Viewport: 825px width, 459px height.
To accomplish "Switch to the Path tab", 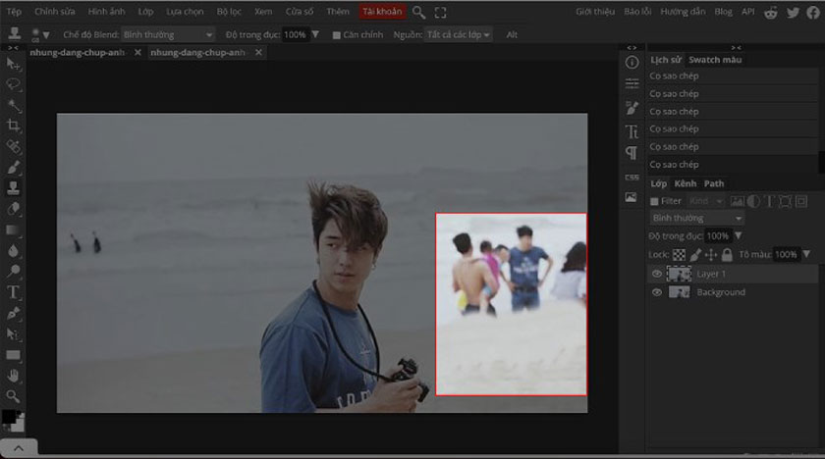I will pos(714,183).
